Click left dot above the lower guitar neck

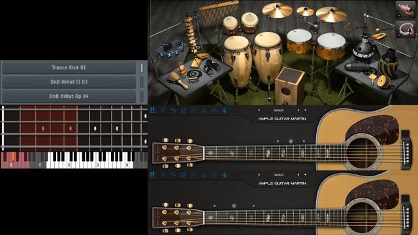(x=215, y=206)
